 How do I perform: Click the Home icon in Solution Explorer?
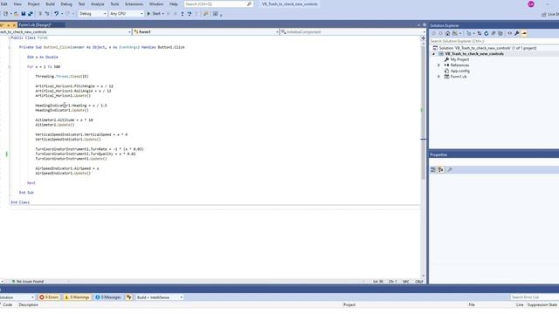[x=447, y=33]
